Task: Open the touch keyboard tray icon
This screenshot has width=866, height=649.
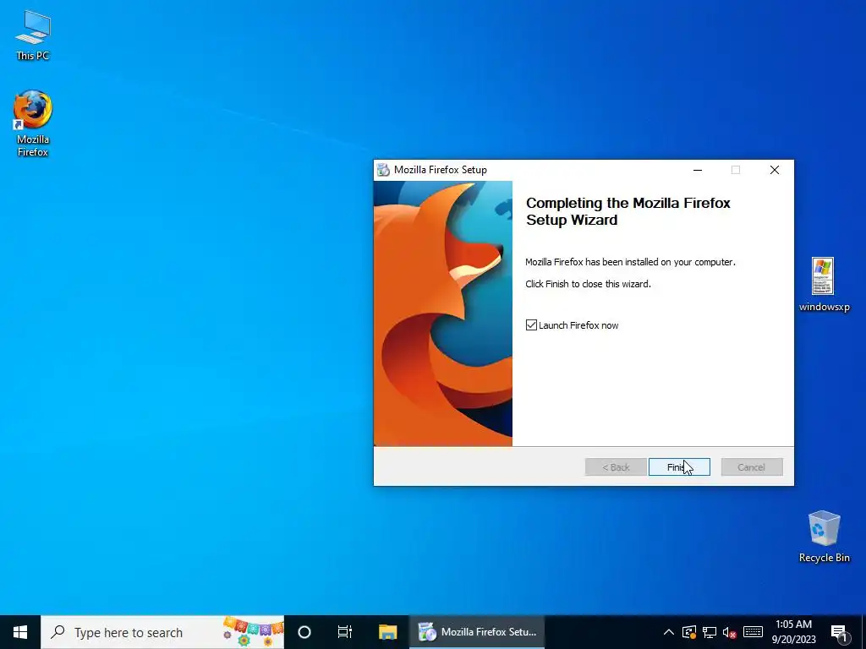Action: (x=753, y=632)
